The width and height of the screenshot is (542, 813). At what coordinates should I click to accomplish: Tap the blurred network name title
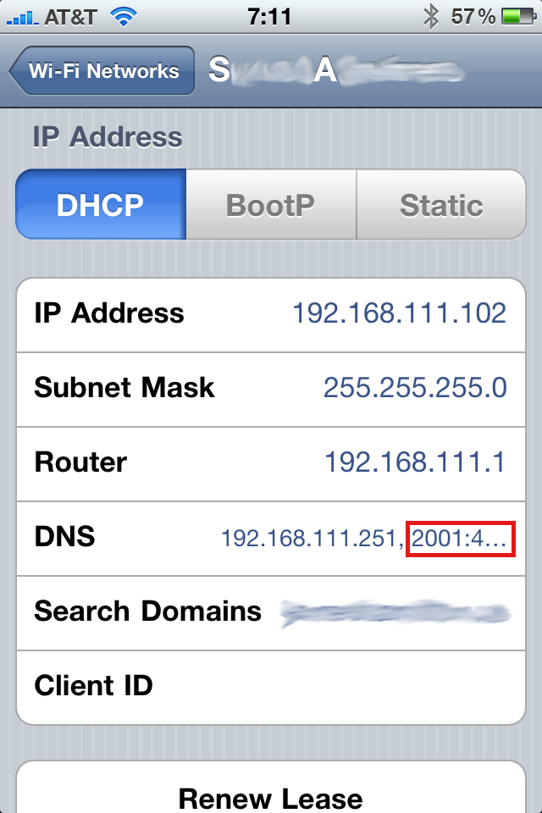point(335,70)
